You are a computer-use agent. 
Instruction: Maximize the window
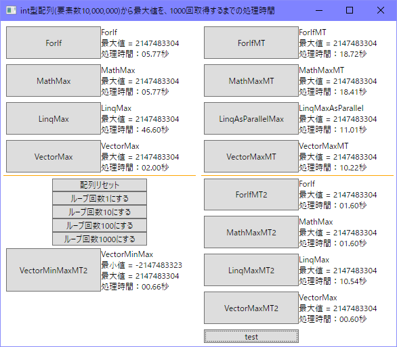point(350,10)
